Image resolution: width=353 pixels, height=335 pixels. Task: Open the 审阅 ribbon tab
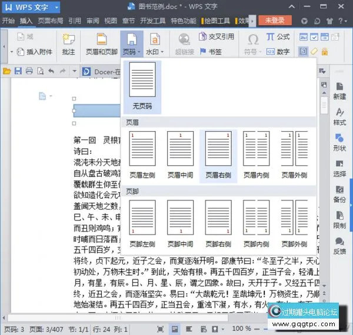pos(93,21)
